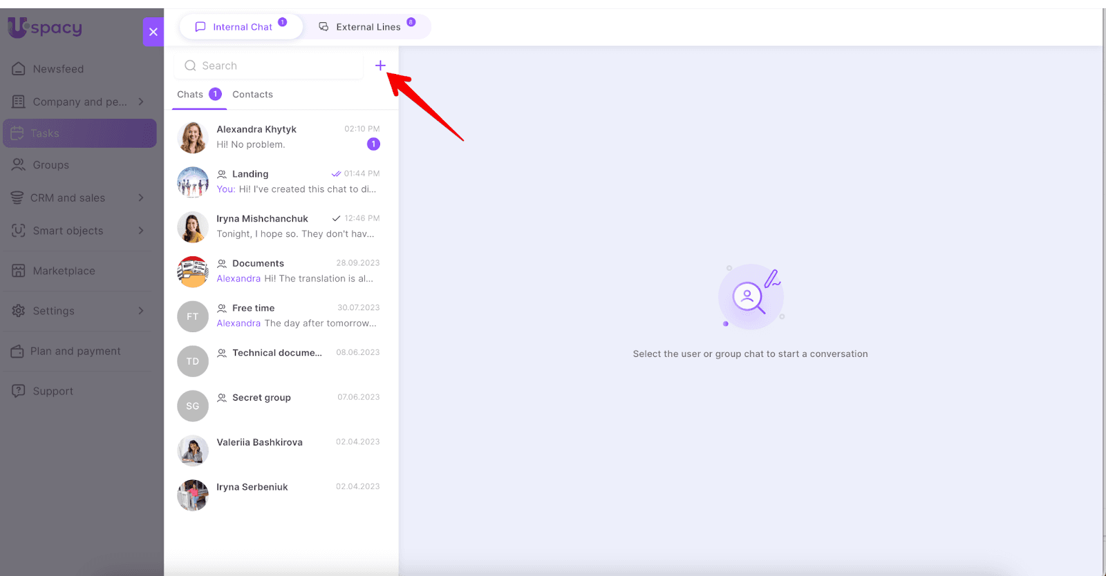
Task: Switch to the Contacts tab
Action: (252, 95)
